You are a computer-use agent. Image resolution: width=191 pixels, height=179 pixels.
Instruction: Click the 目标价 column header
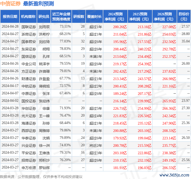pos(184,17)
